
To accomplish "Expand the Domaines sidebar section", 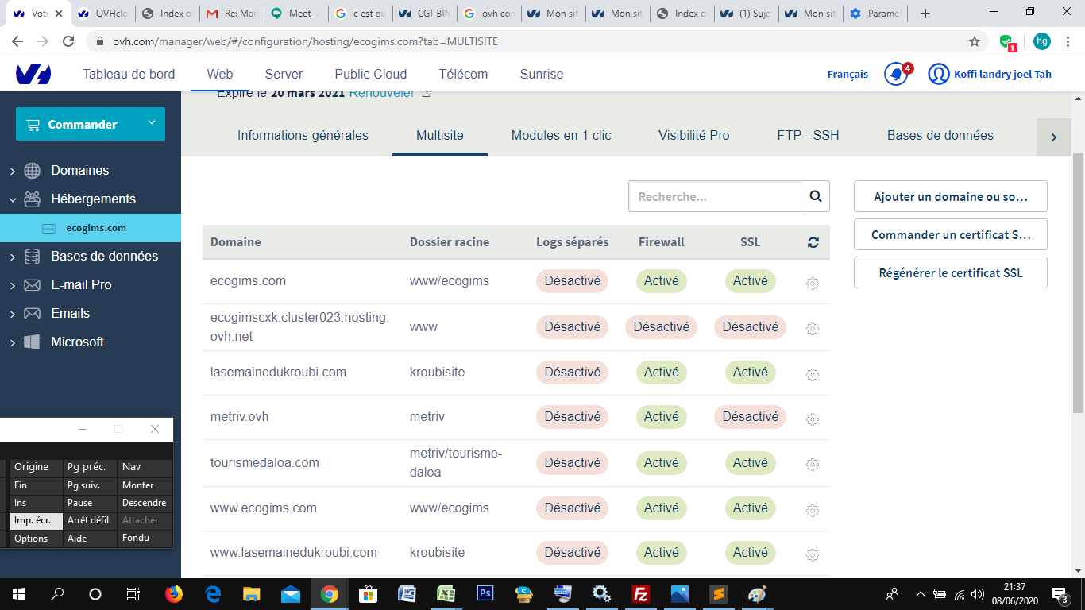I will click(x=13, y=171).
